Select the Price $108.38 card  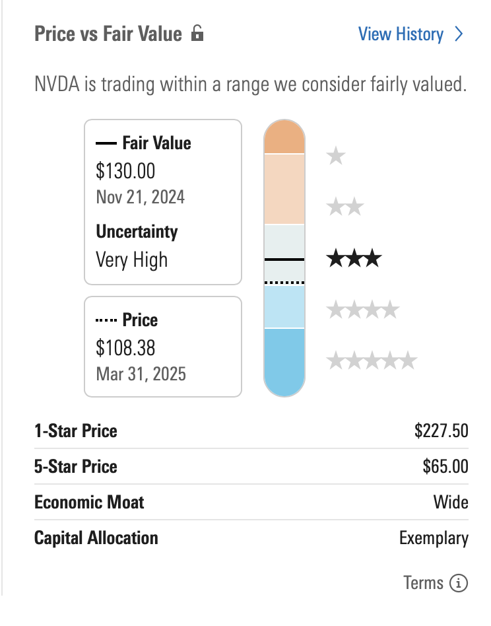click(x=163, y=347)
